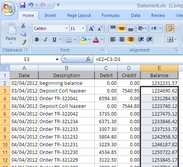Switch to the Page Layout tab
Viewport: 183px width, 167px height.
click(79, 16)
